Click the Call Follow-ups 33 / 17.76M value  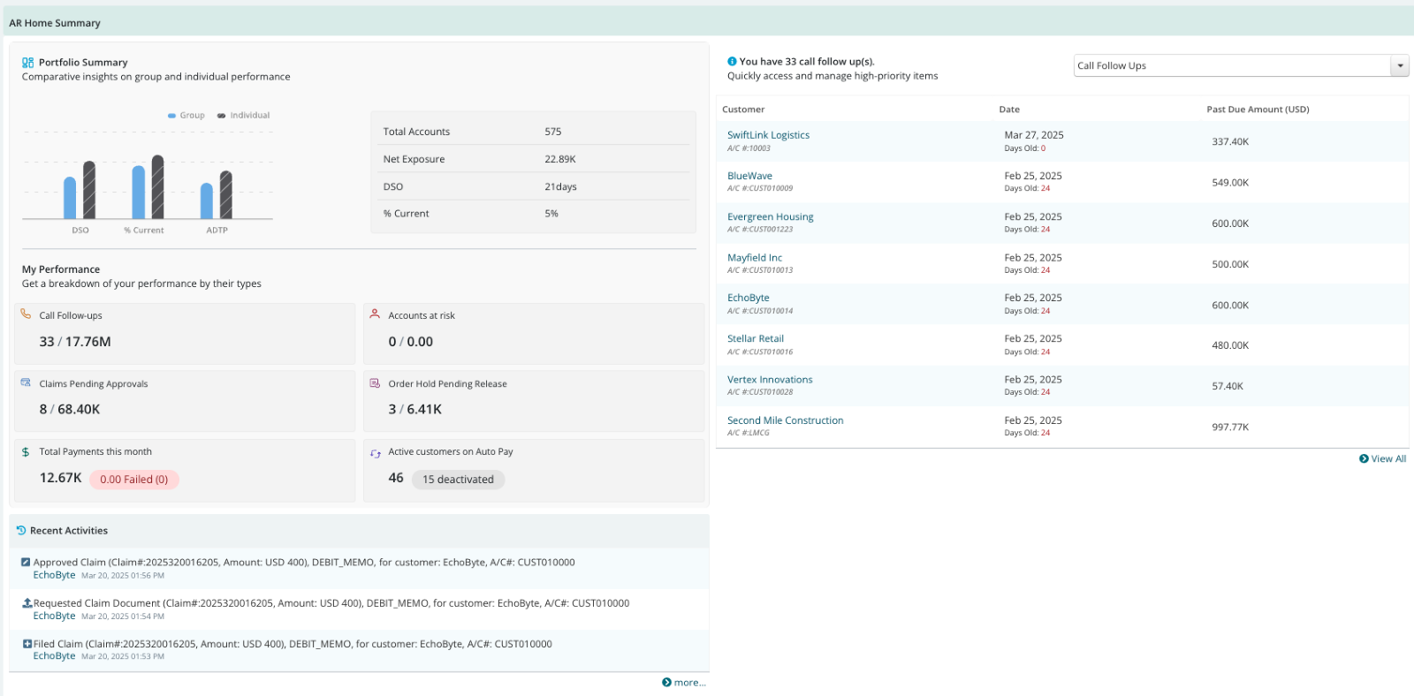[x=75, y=342]
